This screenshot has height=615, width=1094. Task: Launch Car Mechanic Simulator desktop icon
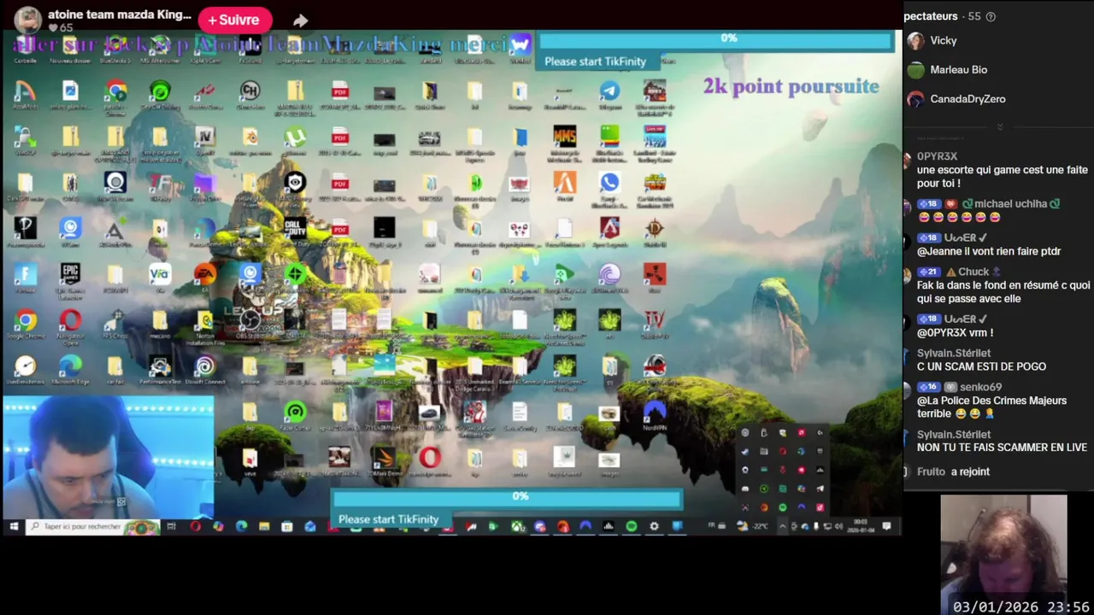(x=655, y=182)
